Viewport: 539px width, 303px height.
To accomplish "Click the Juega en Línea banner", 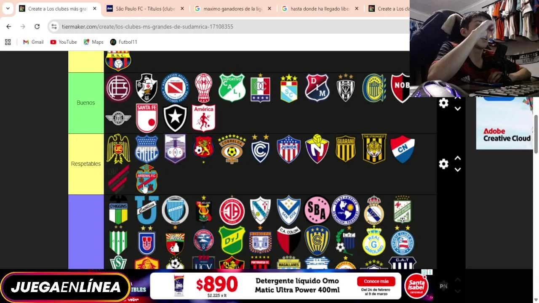I will pos(65,287).
